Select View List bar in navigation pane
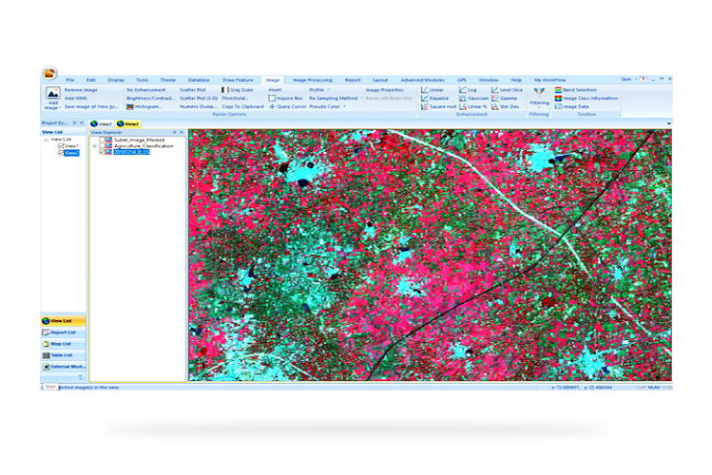Viewport: 712px width, 475px height. click(63, 321)
